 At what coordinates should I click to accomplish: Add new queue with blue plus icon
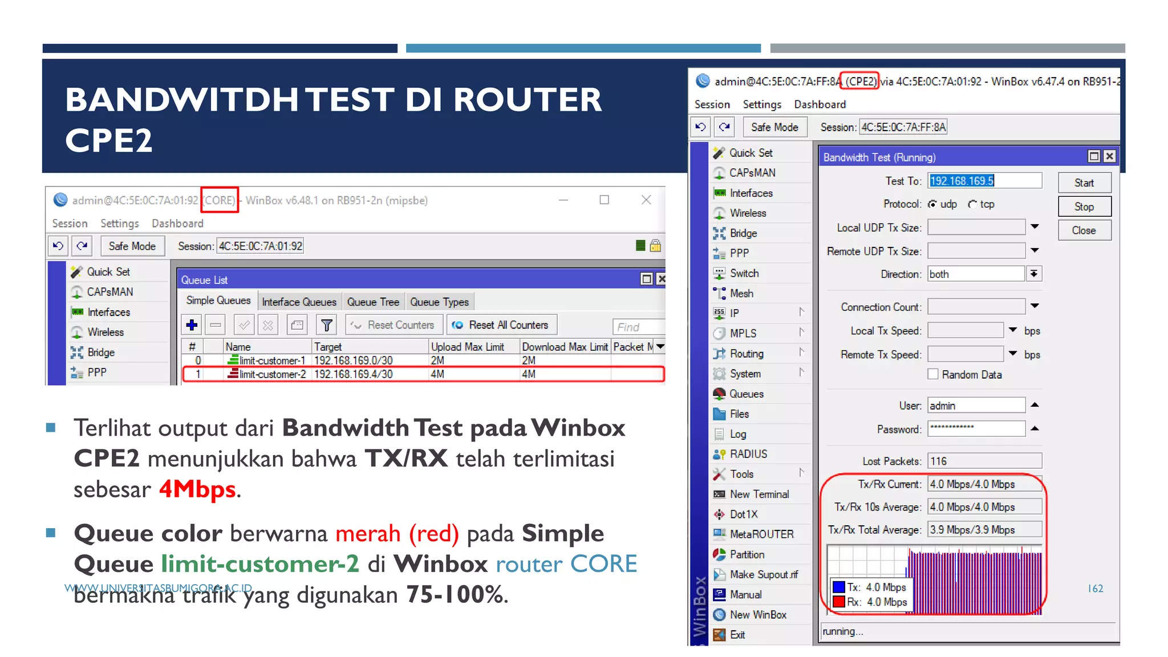[x=192, y=325]
